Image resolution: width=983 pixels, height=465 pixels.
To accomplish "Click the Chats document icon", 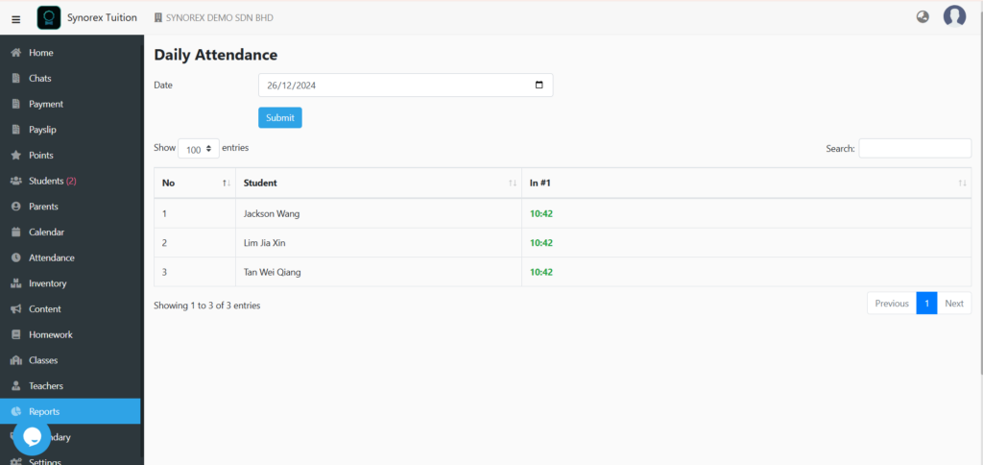I will click(16, 79).
